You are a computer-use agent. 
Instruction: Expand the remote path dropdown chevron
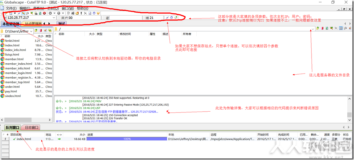tap(313, 29)
